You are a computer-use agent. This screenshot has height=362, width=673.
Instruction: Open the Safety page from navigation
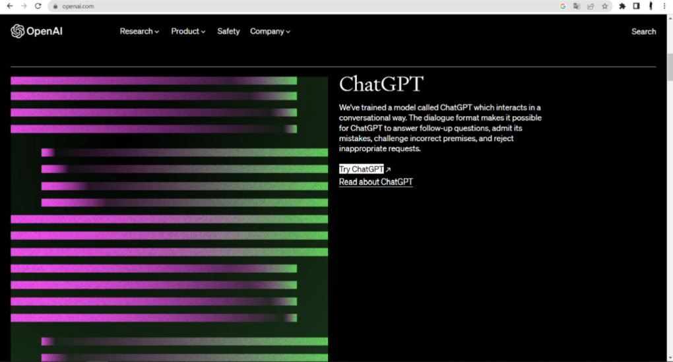(x=228, y=31)
